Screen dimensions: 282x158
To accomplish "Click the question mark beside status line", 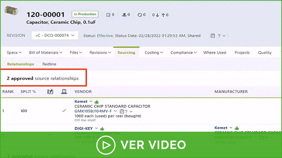I will [219, 36].
